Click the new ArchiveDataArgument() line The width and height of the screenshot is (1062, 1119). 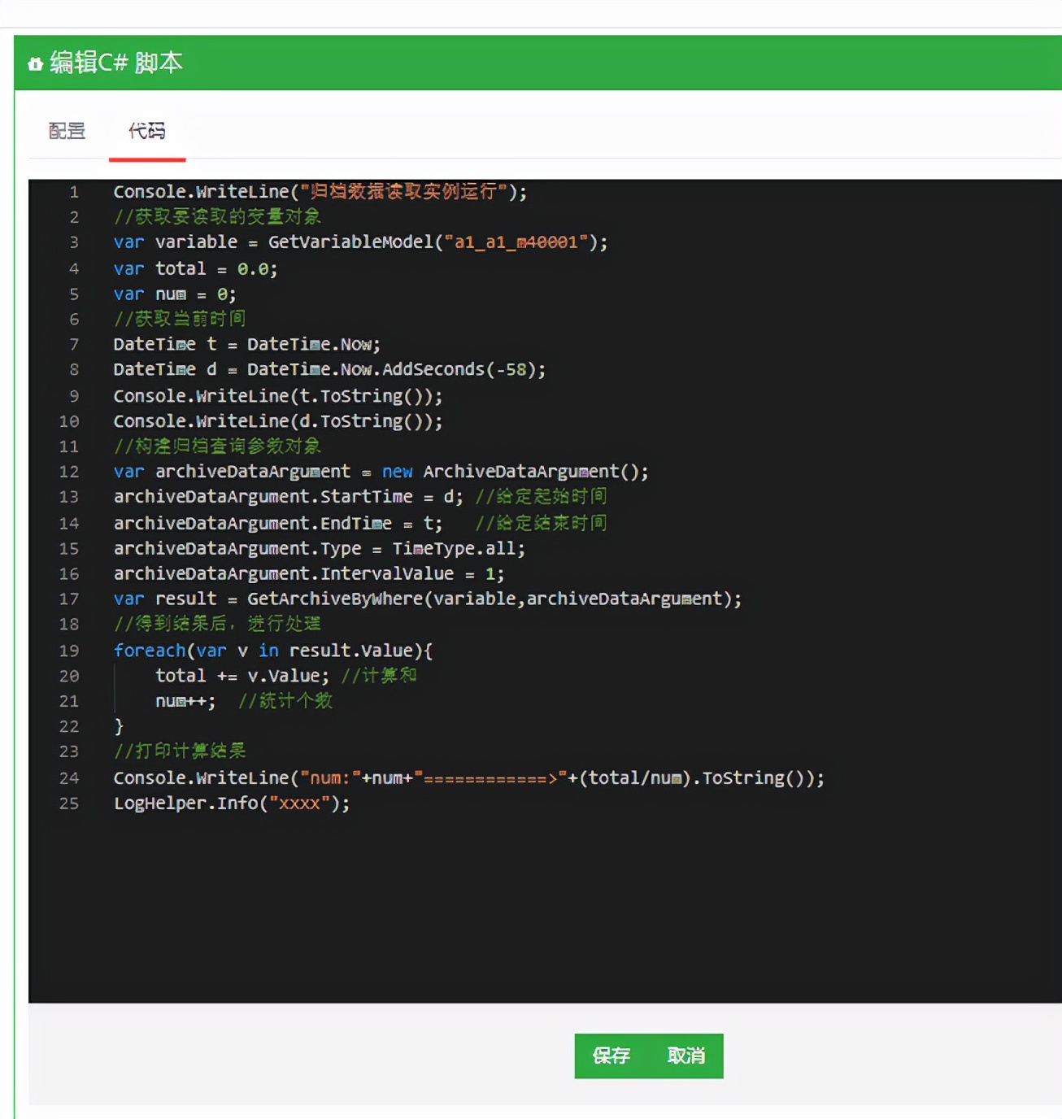coord(381,472)
